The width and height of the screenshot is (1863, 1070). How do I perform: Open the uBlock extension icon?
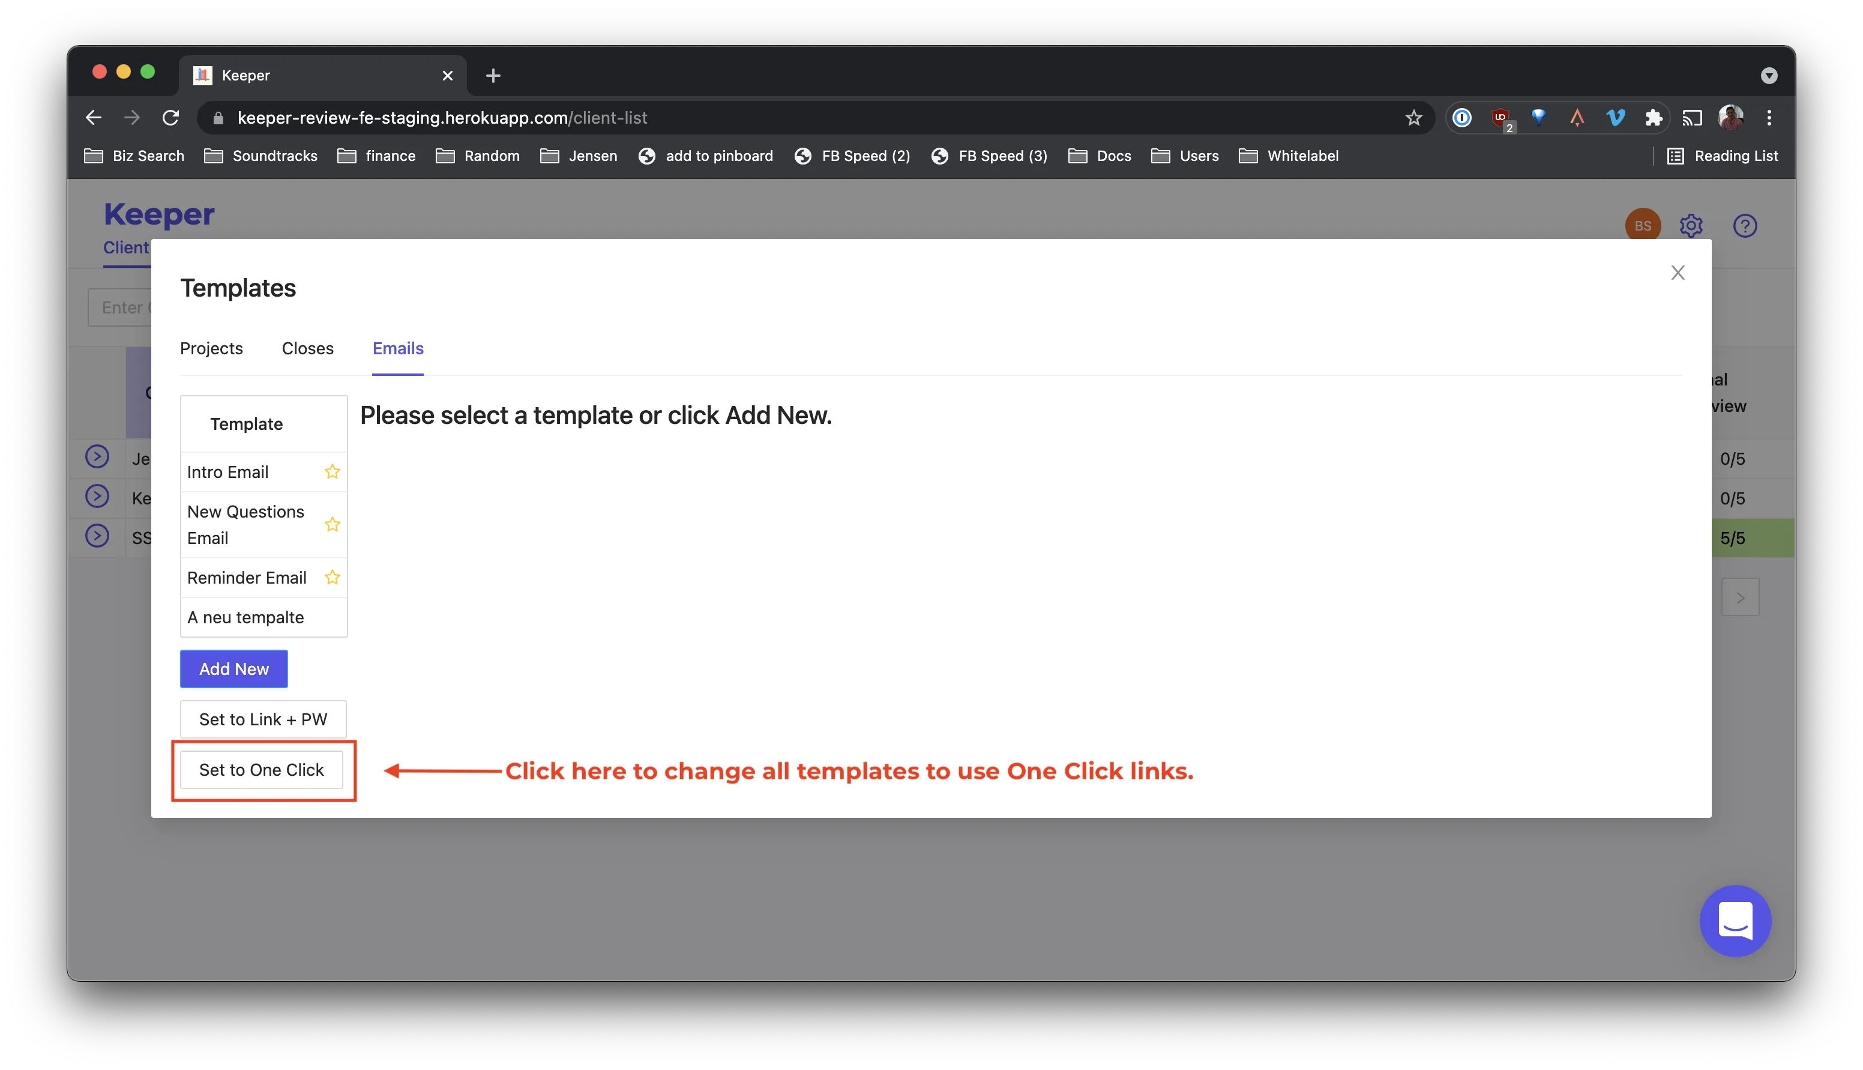[x=1501, y=119]
